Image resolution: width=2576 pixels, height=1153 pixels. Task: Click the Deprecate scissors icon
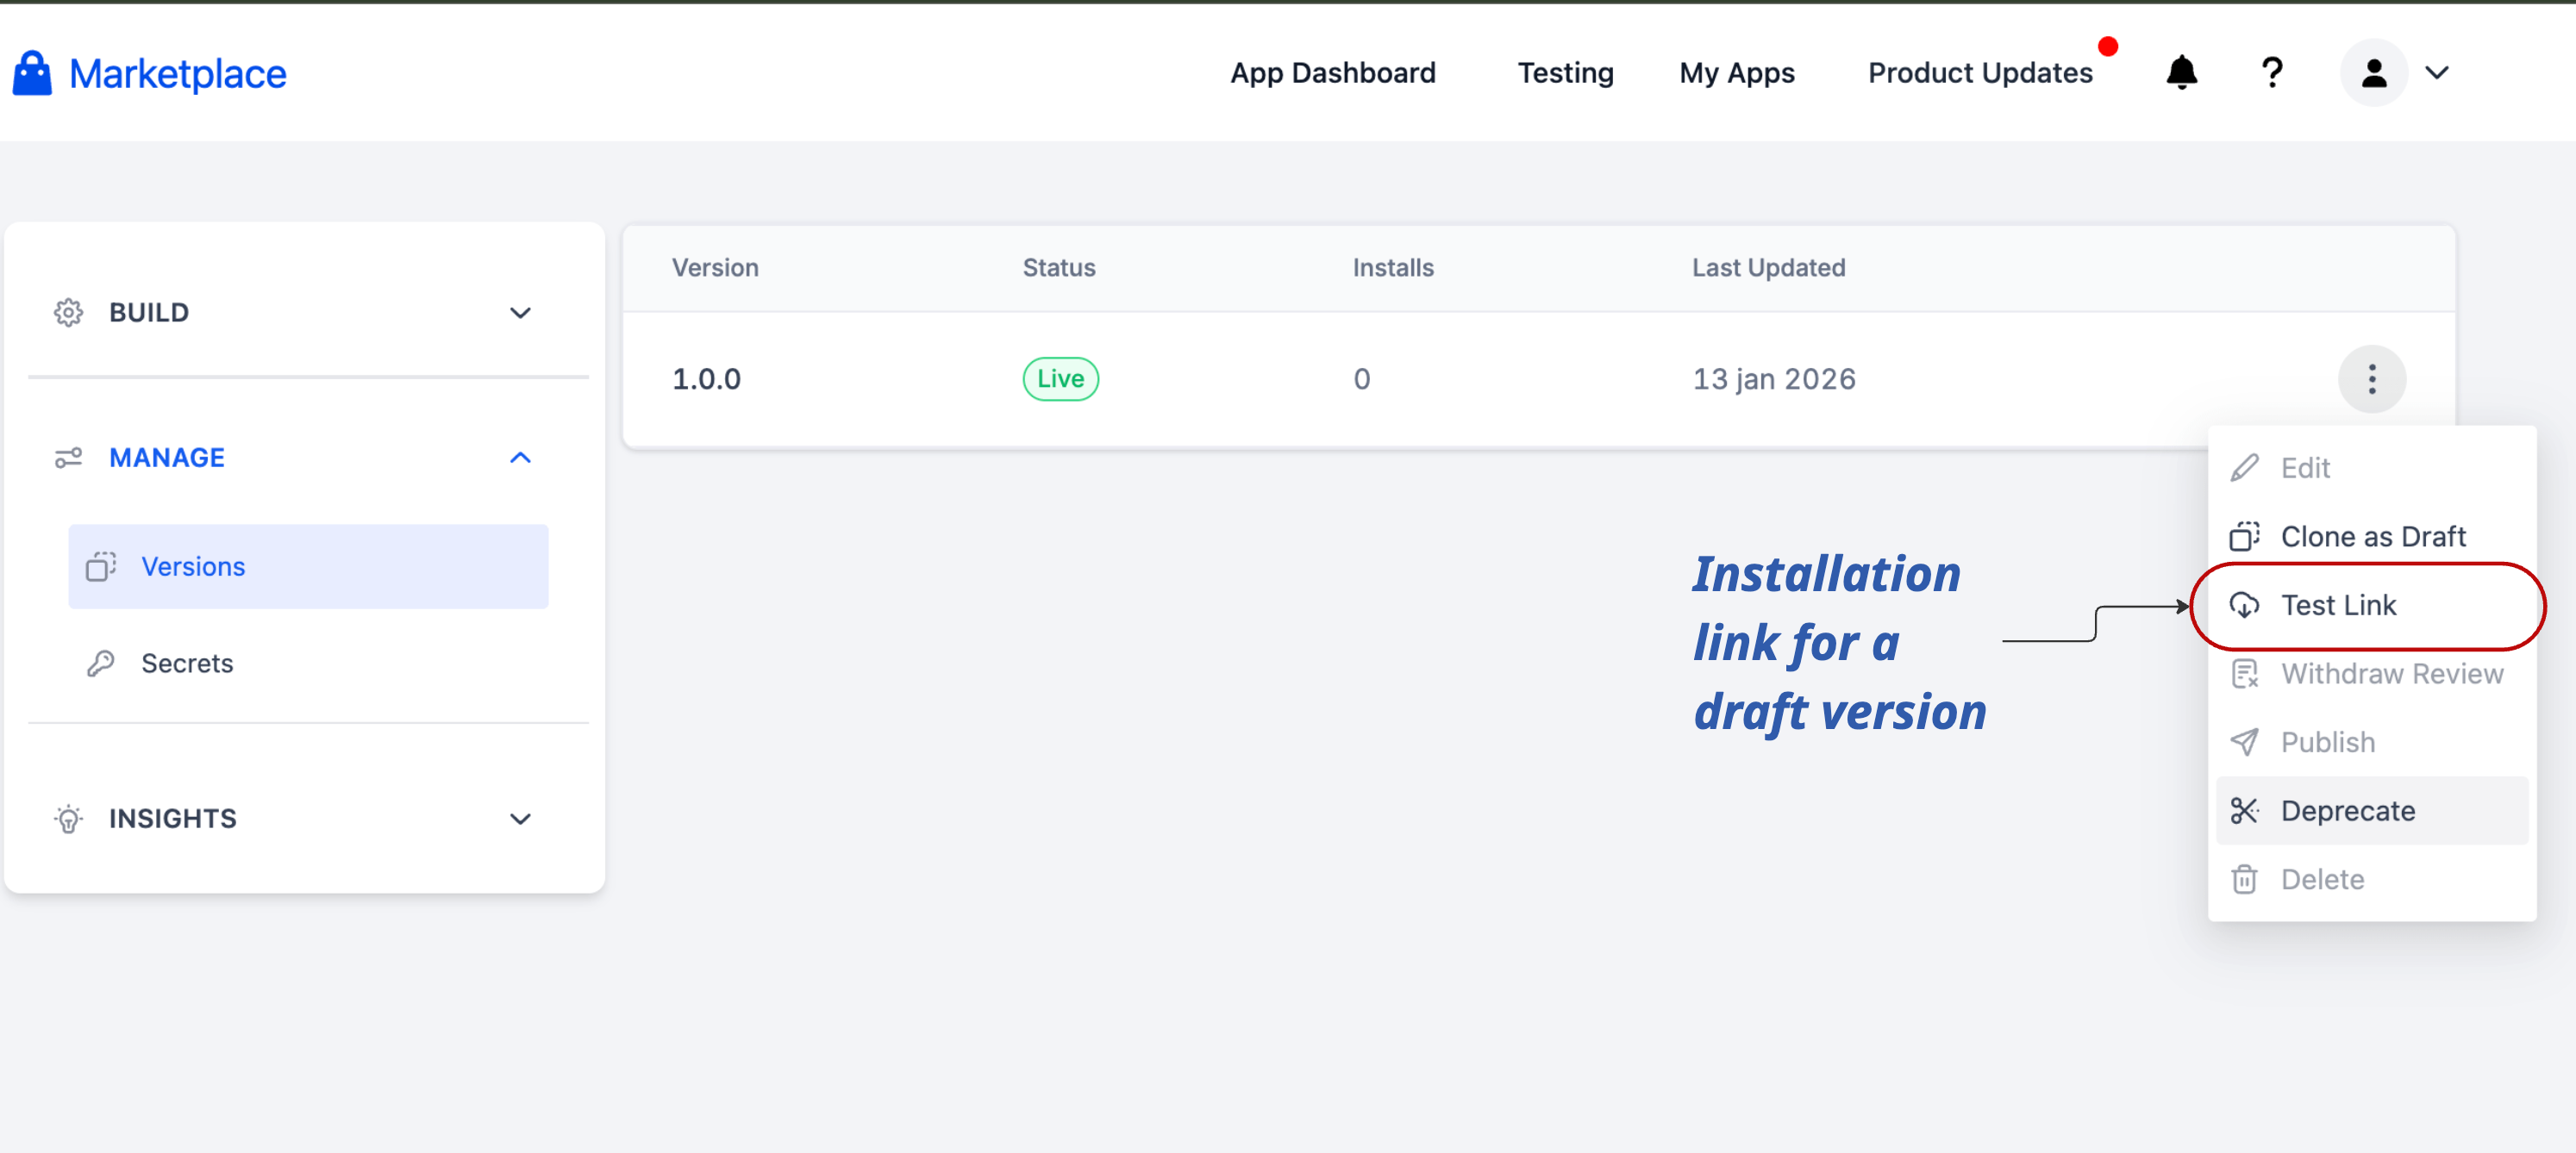[x=2244, y=810]
